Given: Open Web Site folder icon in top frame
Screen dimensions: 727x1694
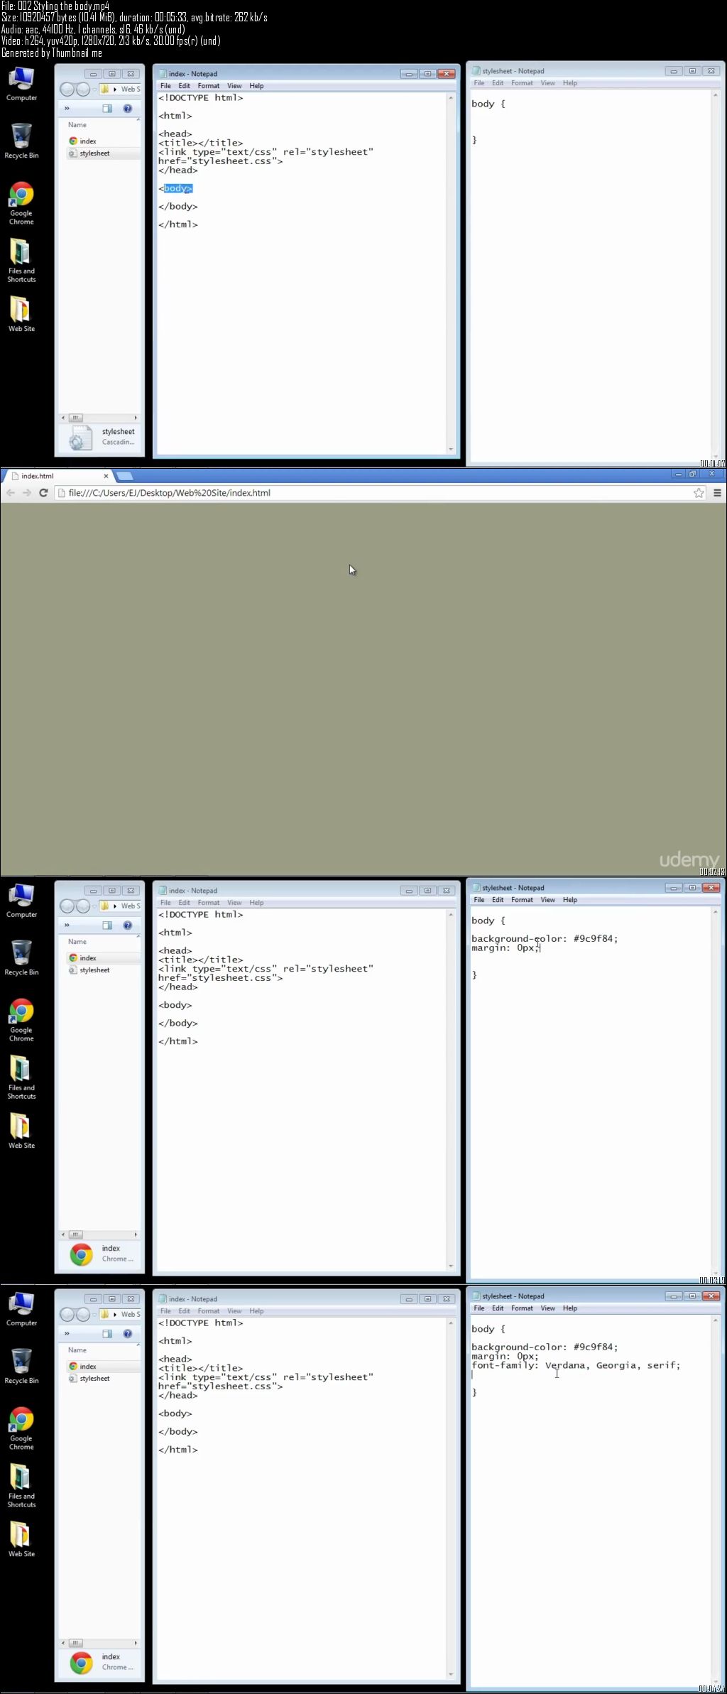Looking at the screenshot, I should pyautogui.click(x=21, y=314).
